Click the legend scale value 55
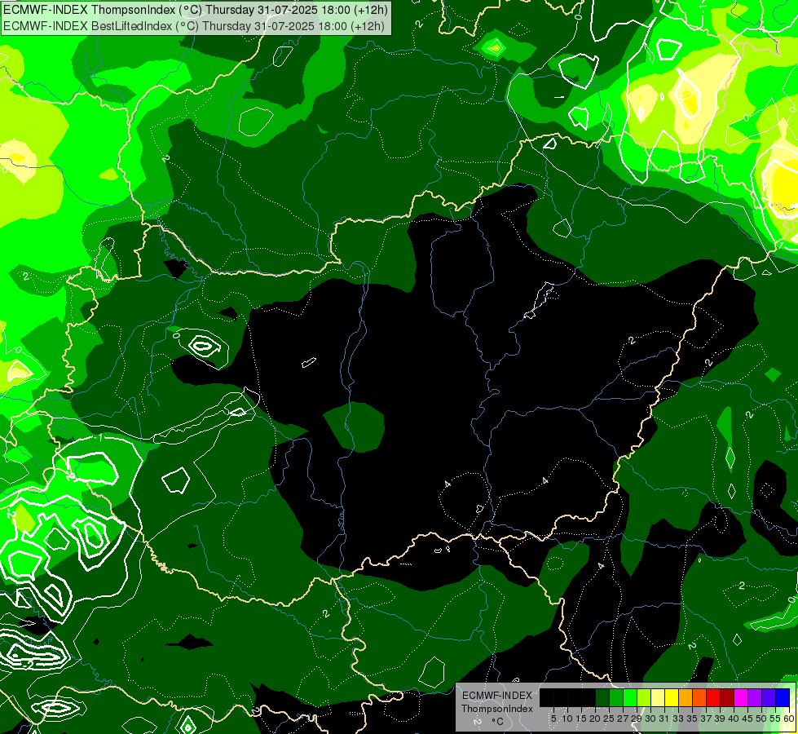The height and width of the screenshot is (734, 798). [776, 719]
